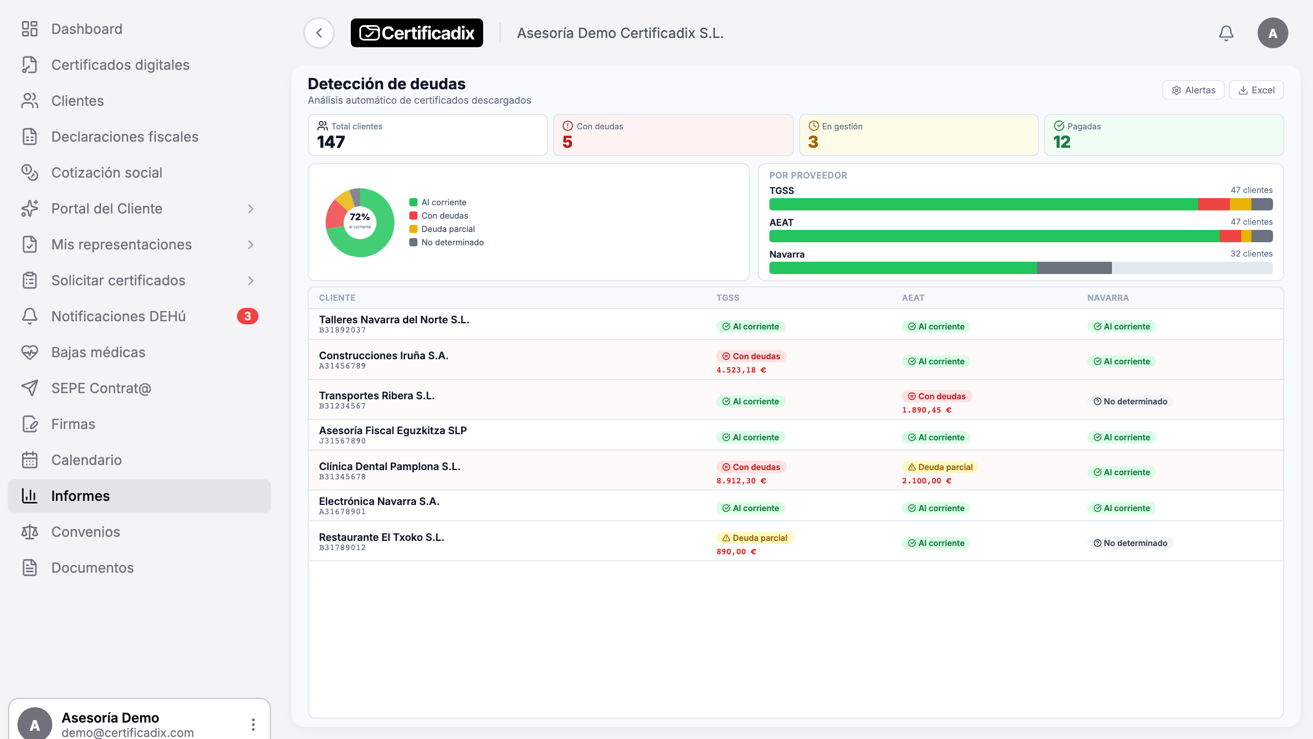
Task: Click the TGSS provider progress bar
Action: [x=1021, y=204]
